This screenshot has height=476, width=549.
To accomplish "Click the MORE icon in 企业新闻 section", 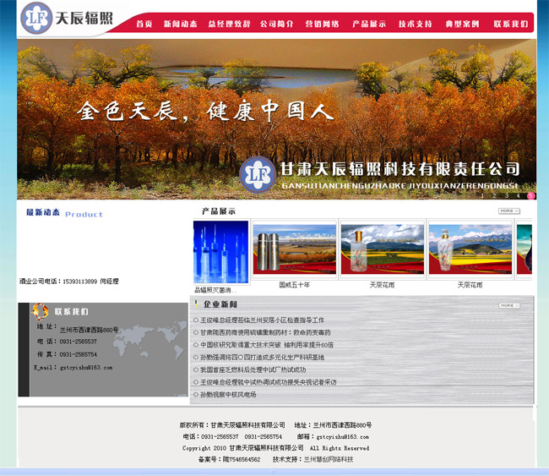I will [x=508, y=305].
